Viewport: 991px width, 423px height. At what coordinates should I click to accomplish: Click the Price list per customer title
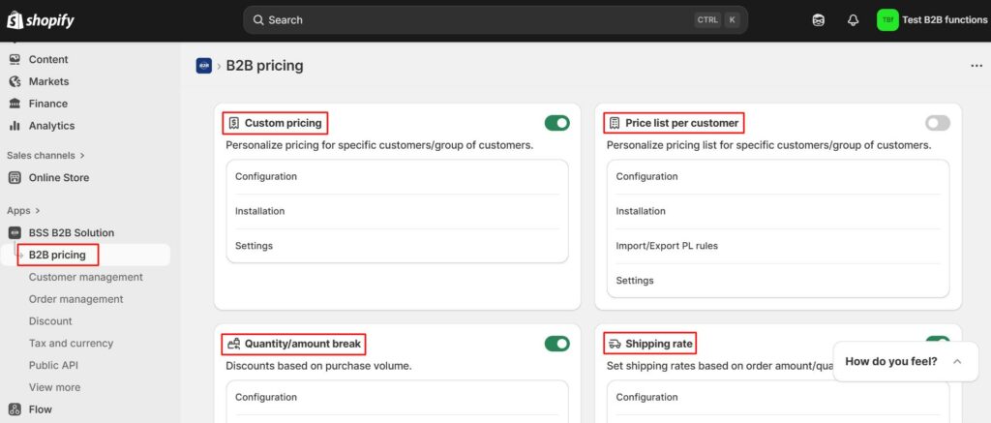click(x=682, y=123)
